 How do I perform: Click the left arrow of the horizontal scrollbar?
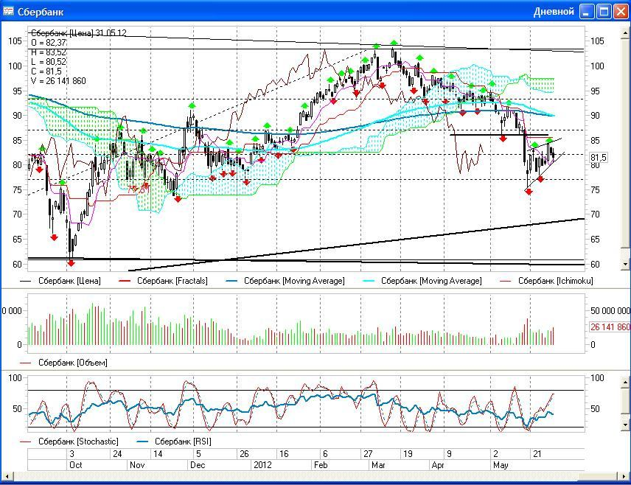7,477
